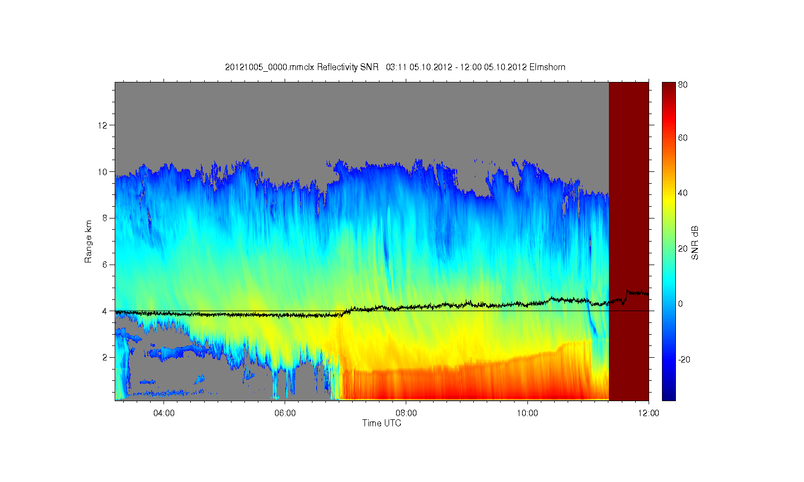804x482 pixels.
Task: Click the 04:00 time axis tick label
Action: click(163, 413)
